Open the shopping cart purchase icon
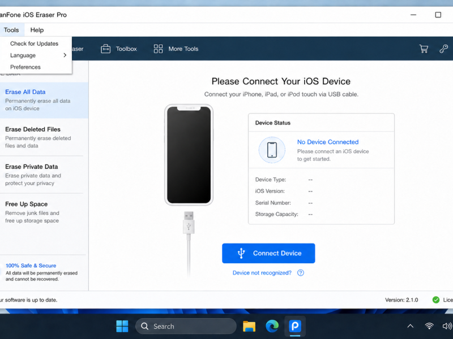The image size is (453, 339). 424,49
